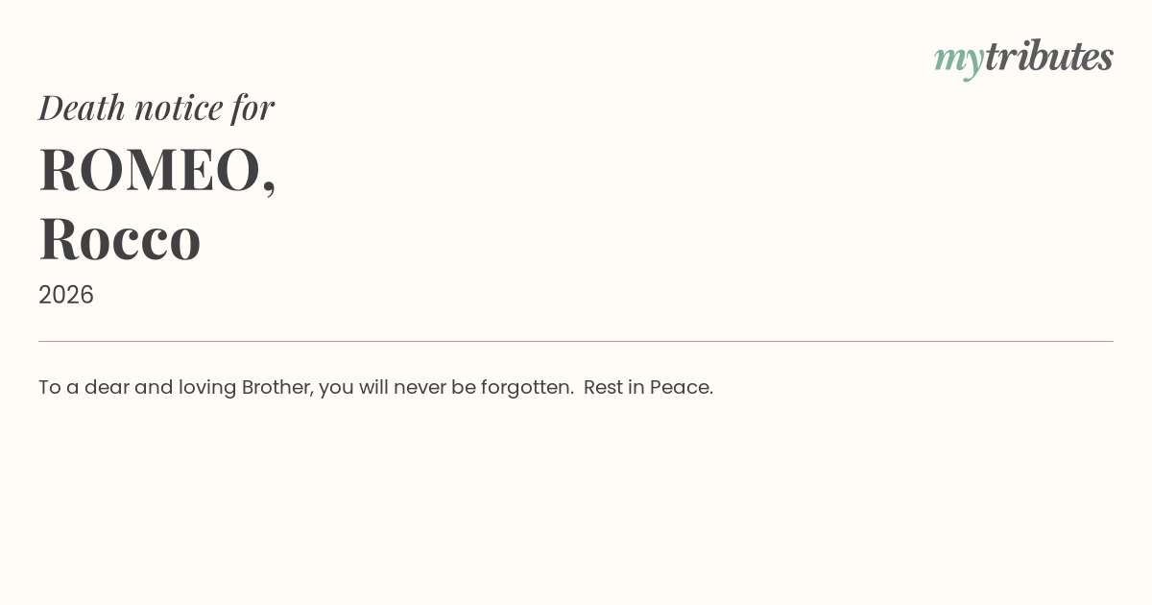Click the word "Brother" in the message

(276, 388)
